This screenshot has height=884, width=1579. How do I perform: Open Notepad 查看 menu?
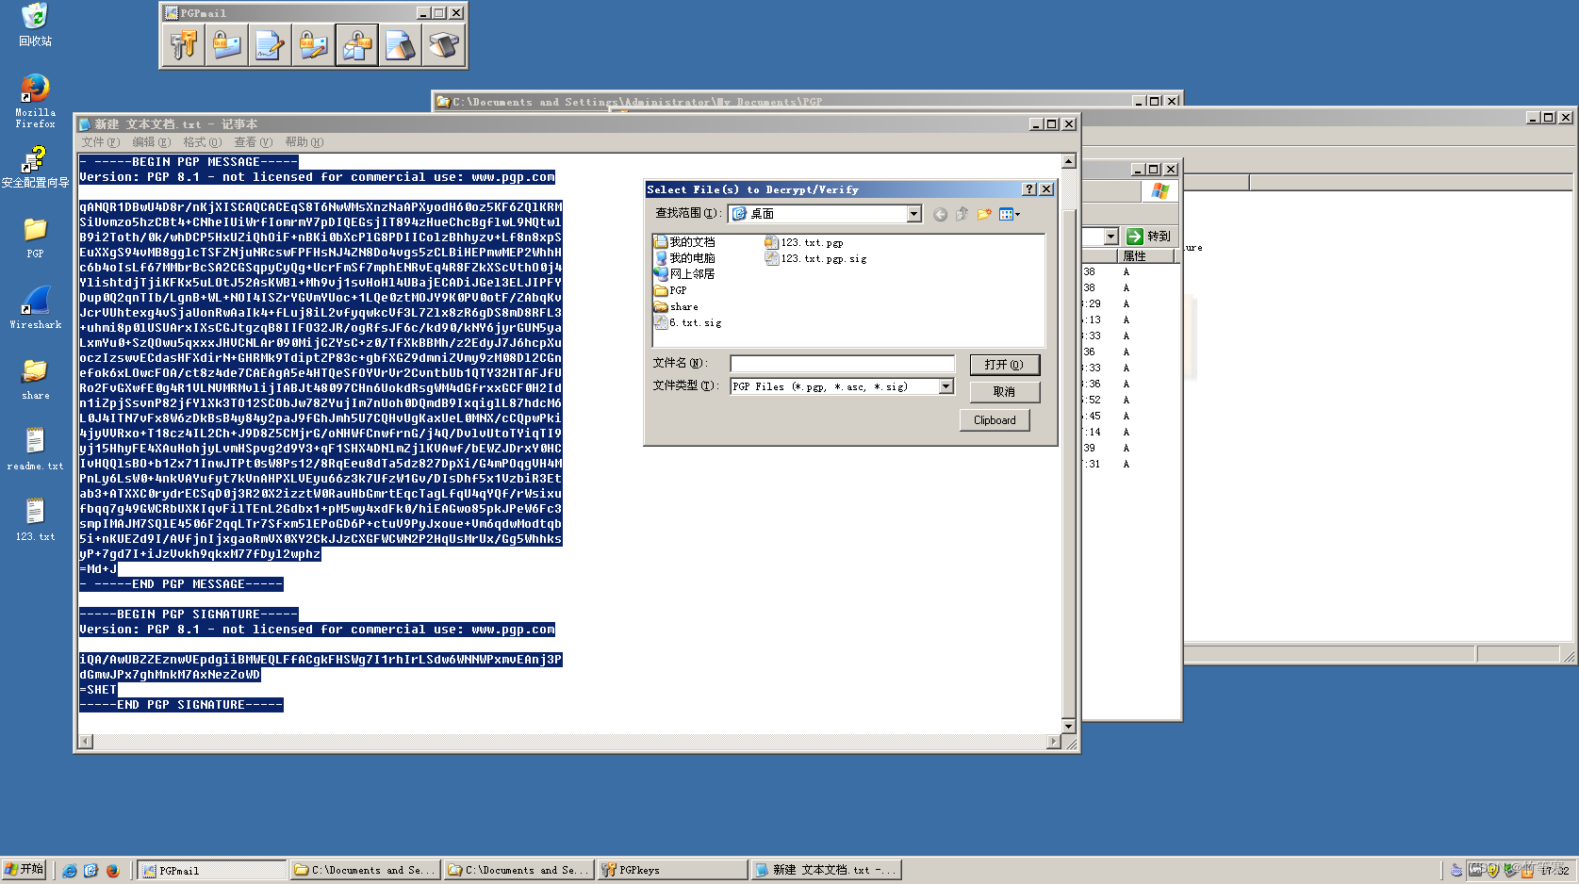(x=254, y=142)
